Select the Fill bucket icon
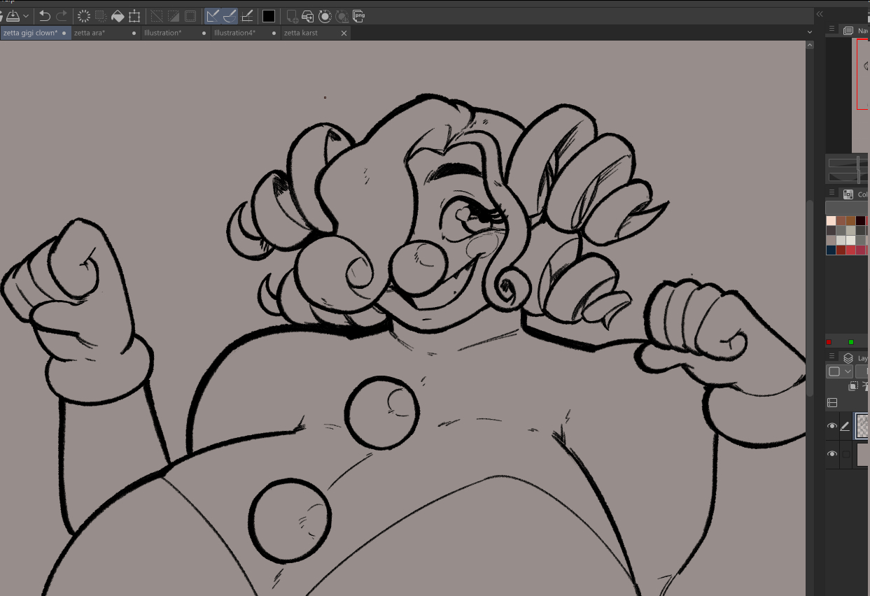Screen dimensions: 870x596 118,16
